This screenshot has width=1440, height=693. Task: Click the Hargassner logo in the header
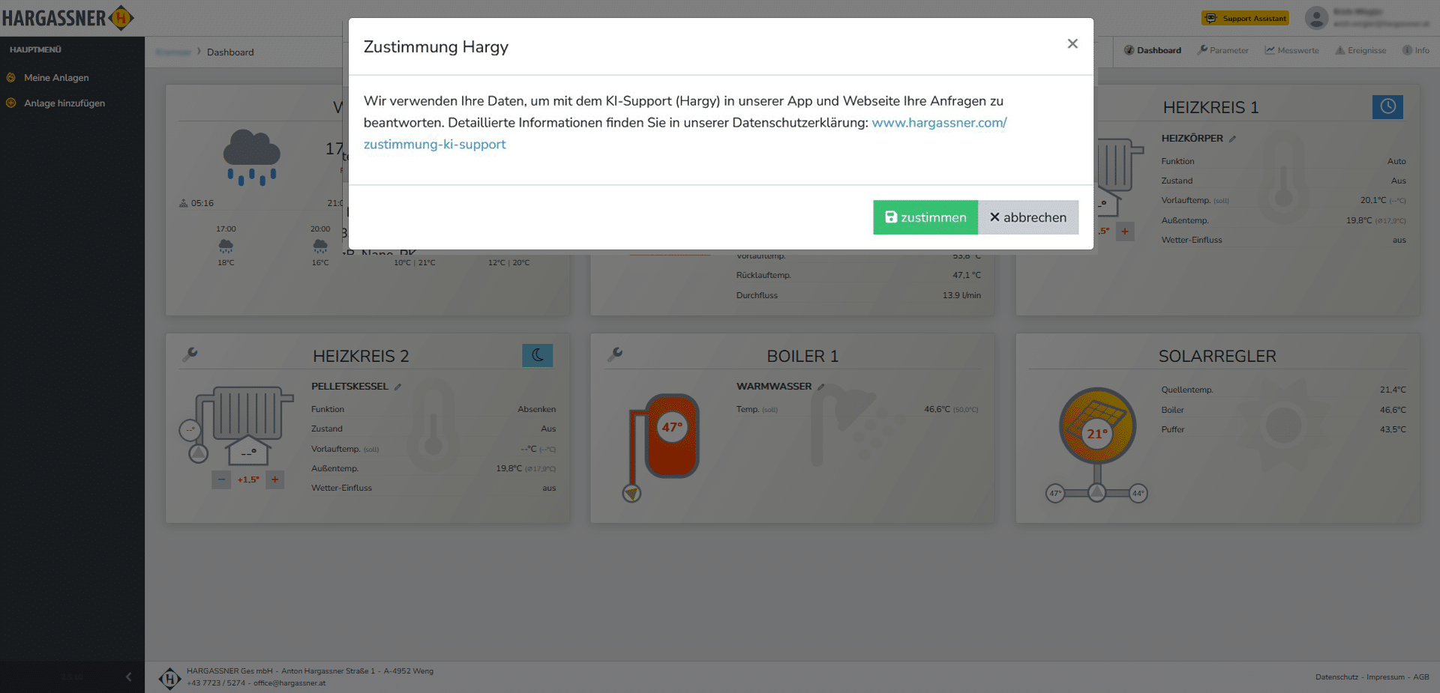tap(67, 17)
